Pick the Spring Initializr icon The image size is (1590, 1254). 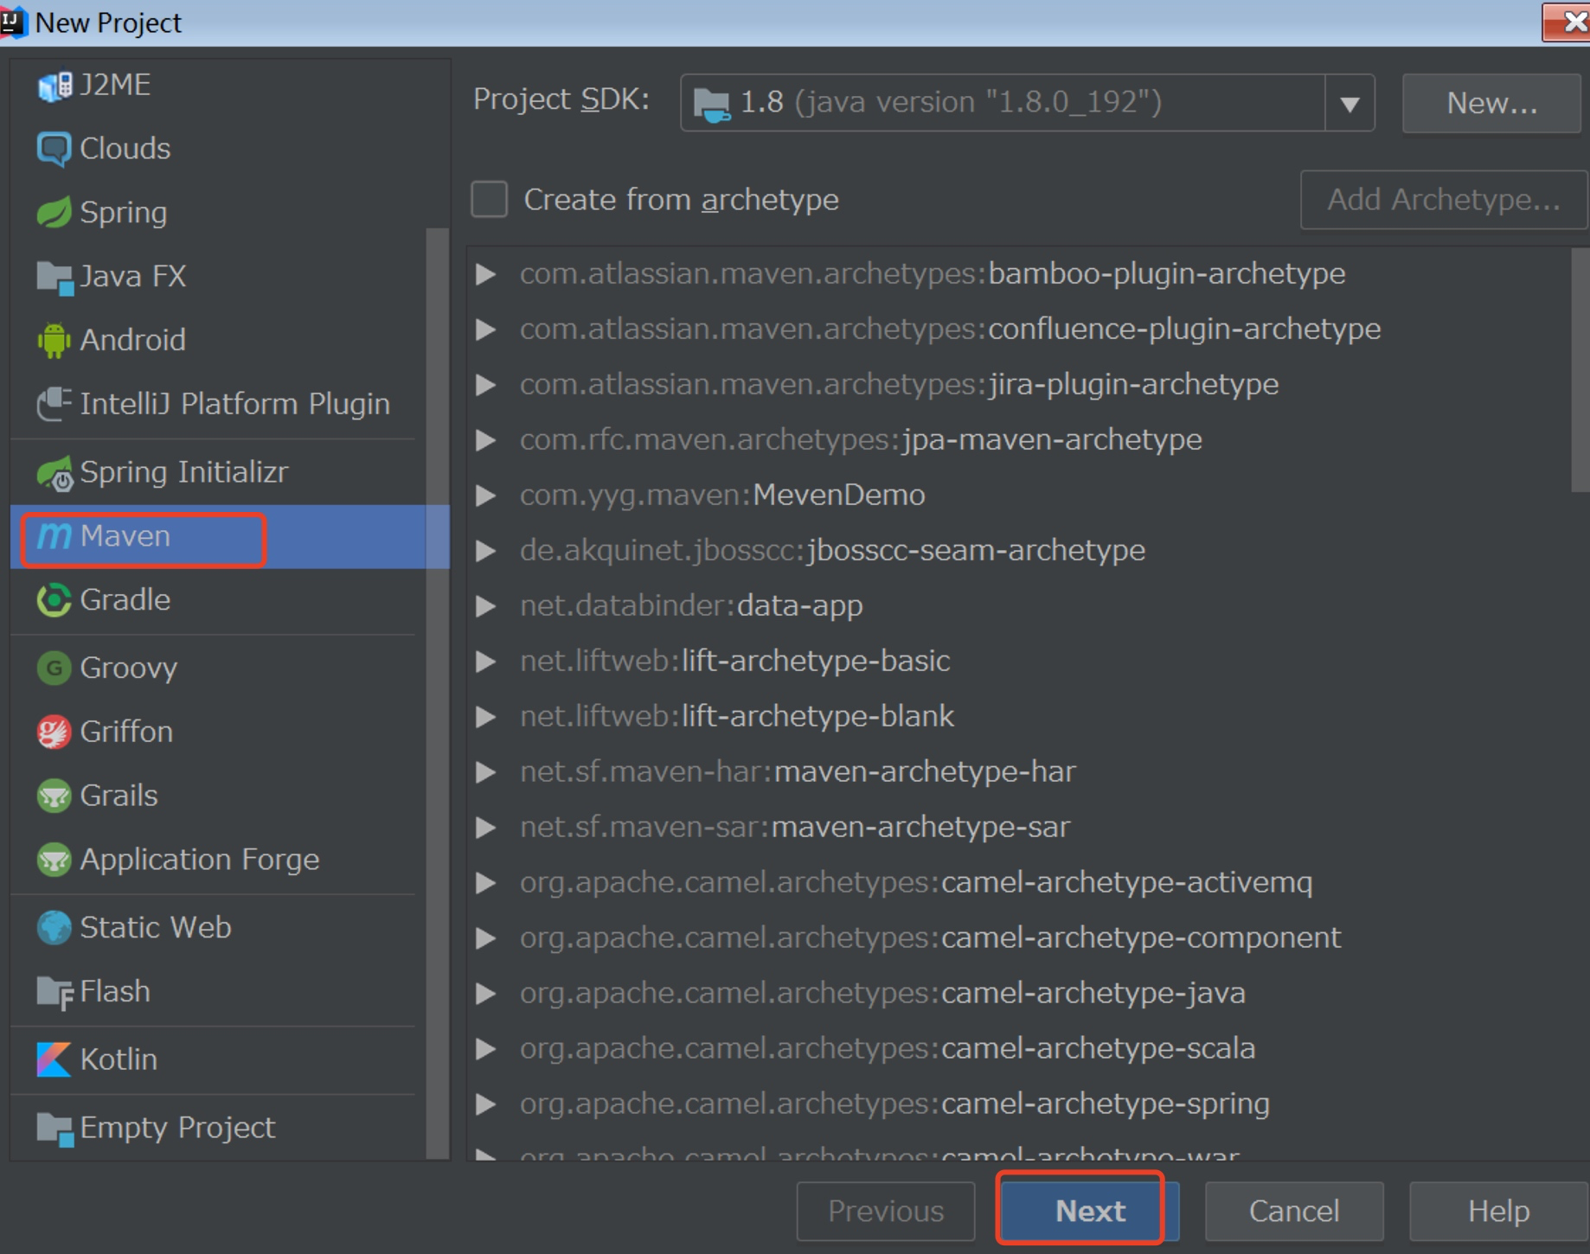point(55,473)
